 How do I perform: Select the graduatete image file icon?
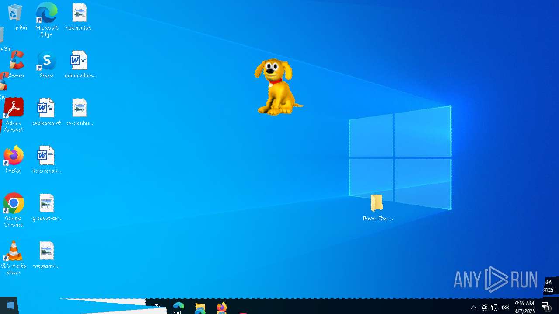[46, 207]
